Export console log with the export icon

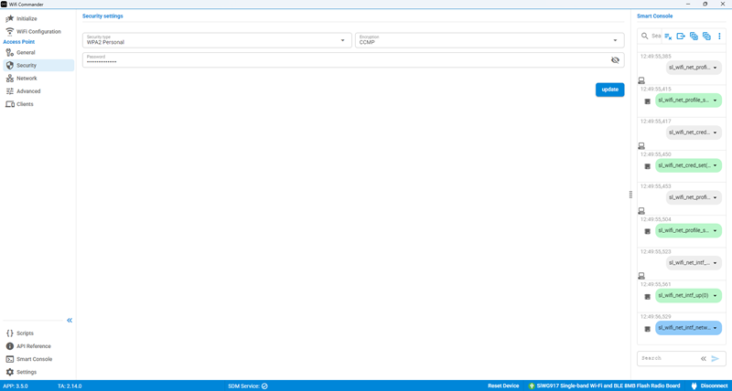681,36
